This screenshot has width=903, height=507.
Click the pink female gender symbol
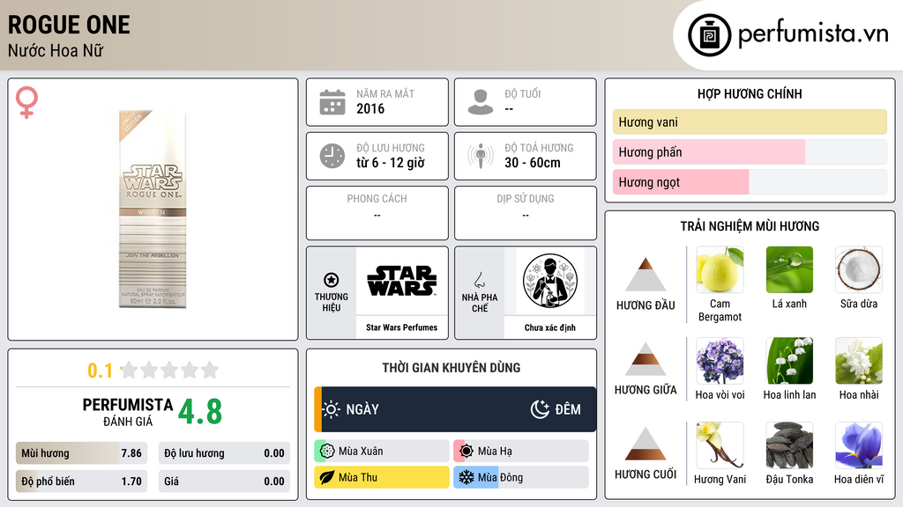coord(26,102)
